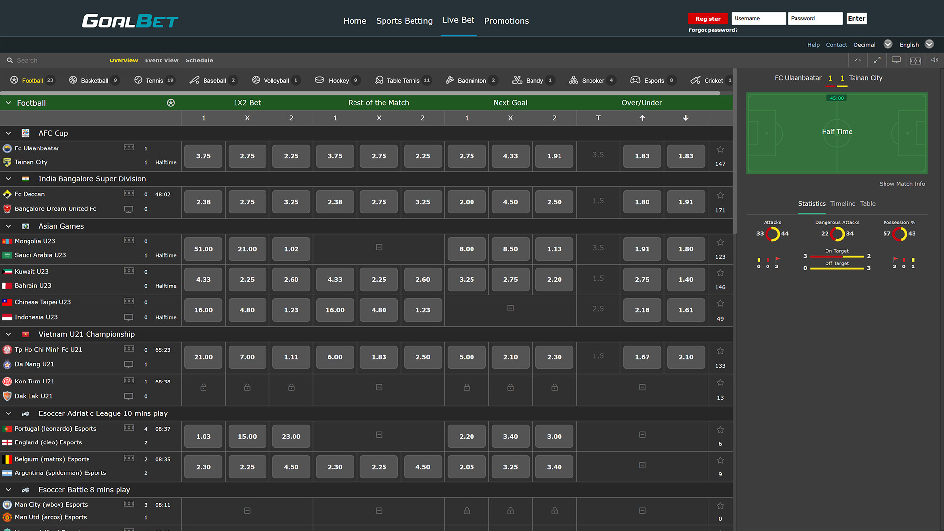Toggle the sound speaker icon

tap(935, 60)
